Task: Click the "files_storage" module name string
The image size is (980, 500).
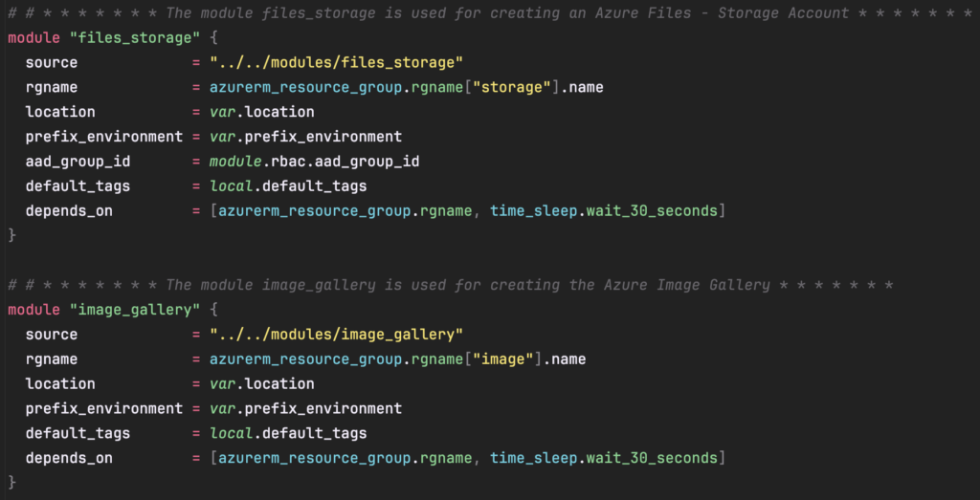Action: point(134,38)
